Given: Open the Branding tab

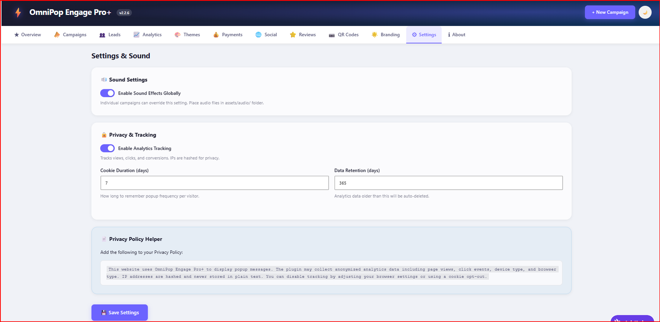Looking at the screenshot, I should point(386,35).
